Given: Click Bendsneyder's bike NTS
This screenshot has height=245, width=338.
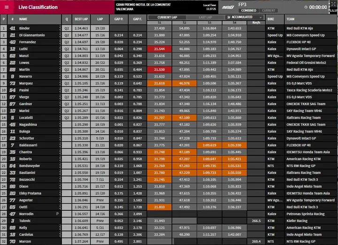Looking at the screenshot, I should (x=270, y=166).
